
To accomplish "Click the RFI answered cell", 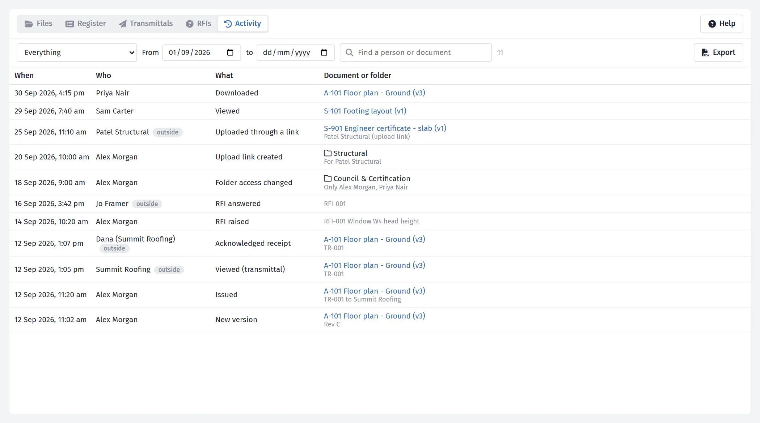I will [x=238, y=204].
